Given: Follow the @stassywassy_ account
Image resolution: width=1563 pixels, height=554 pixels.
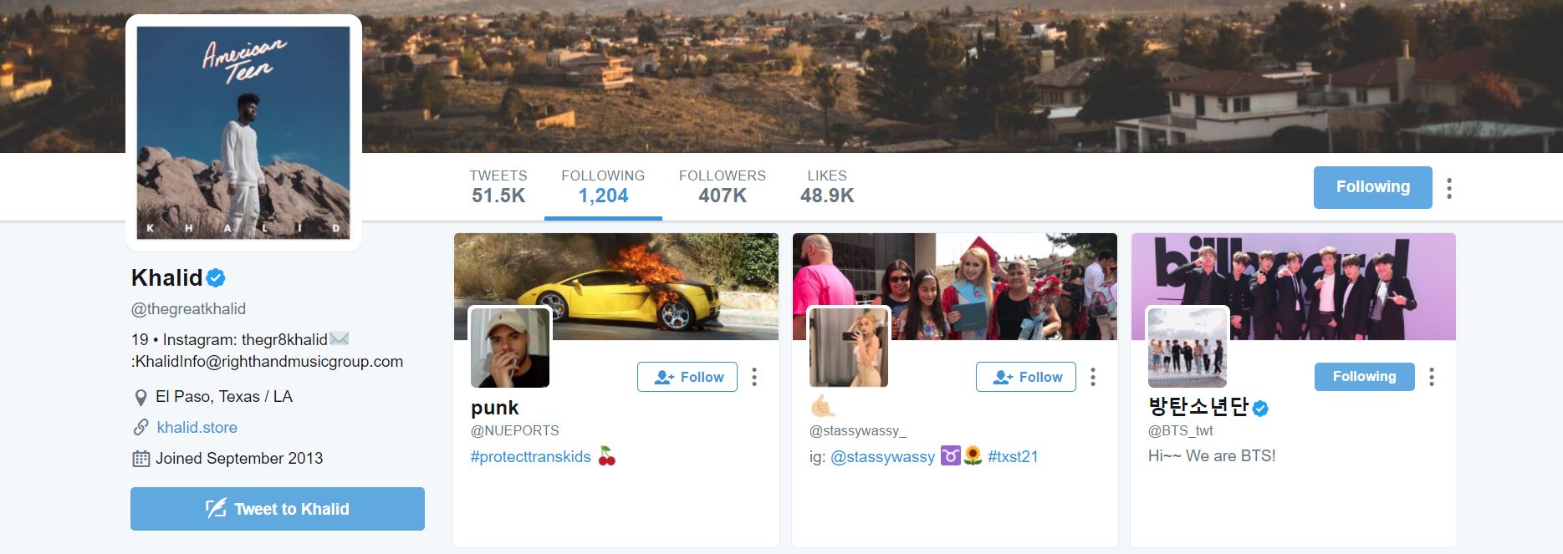Looking at the screenshot, I should [1026, 377].
